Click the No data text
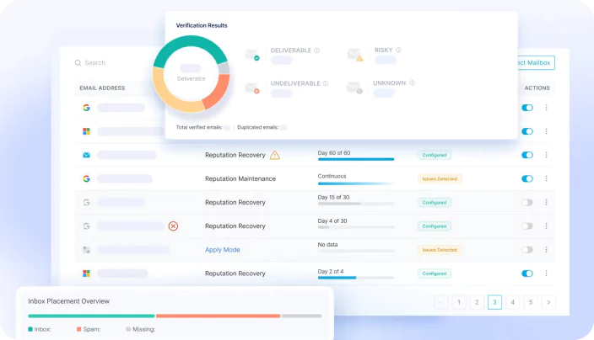Viewport: 594px width, 340px height. [327, 244]
